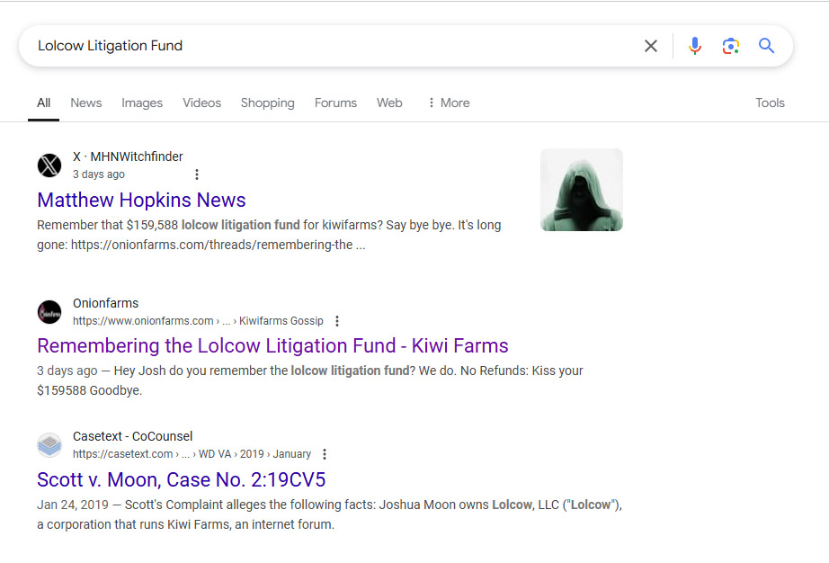Focus the search field containing Lolcow Litigation Fund
The height and width of the screenshot is (563, 829).
pos(333,46)
